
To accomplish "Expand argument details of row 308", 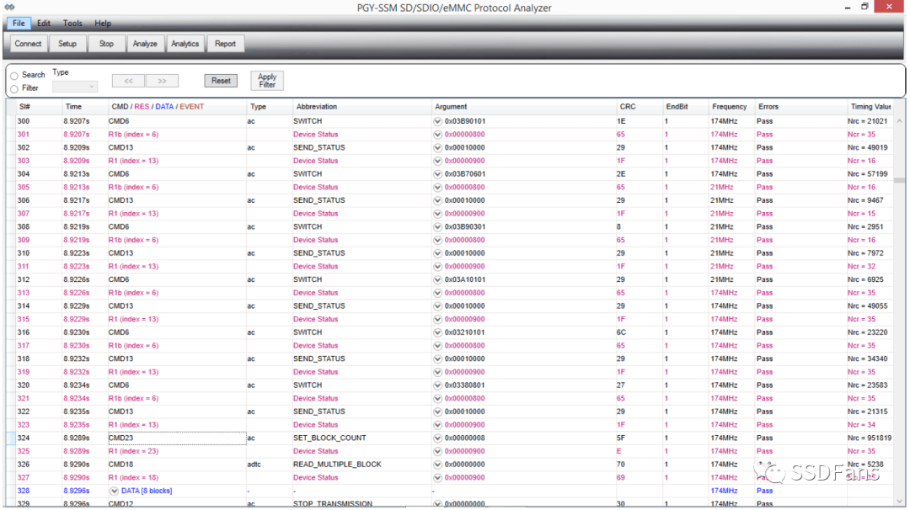I will [x=437, y=226].
